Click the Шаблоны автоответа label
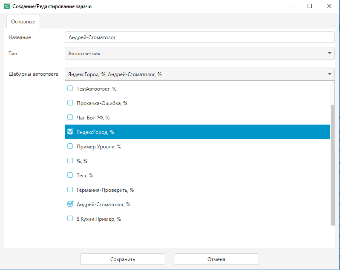This screenshot has height=270, width=340. pyautogui.click(x=33, y=74)
